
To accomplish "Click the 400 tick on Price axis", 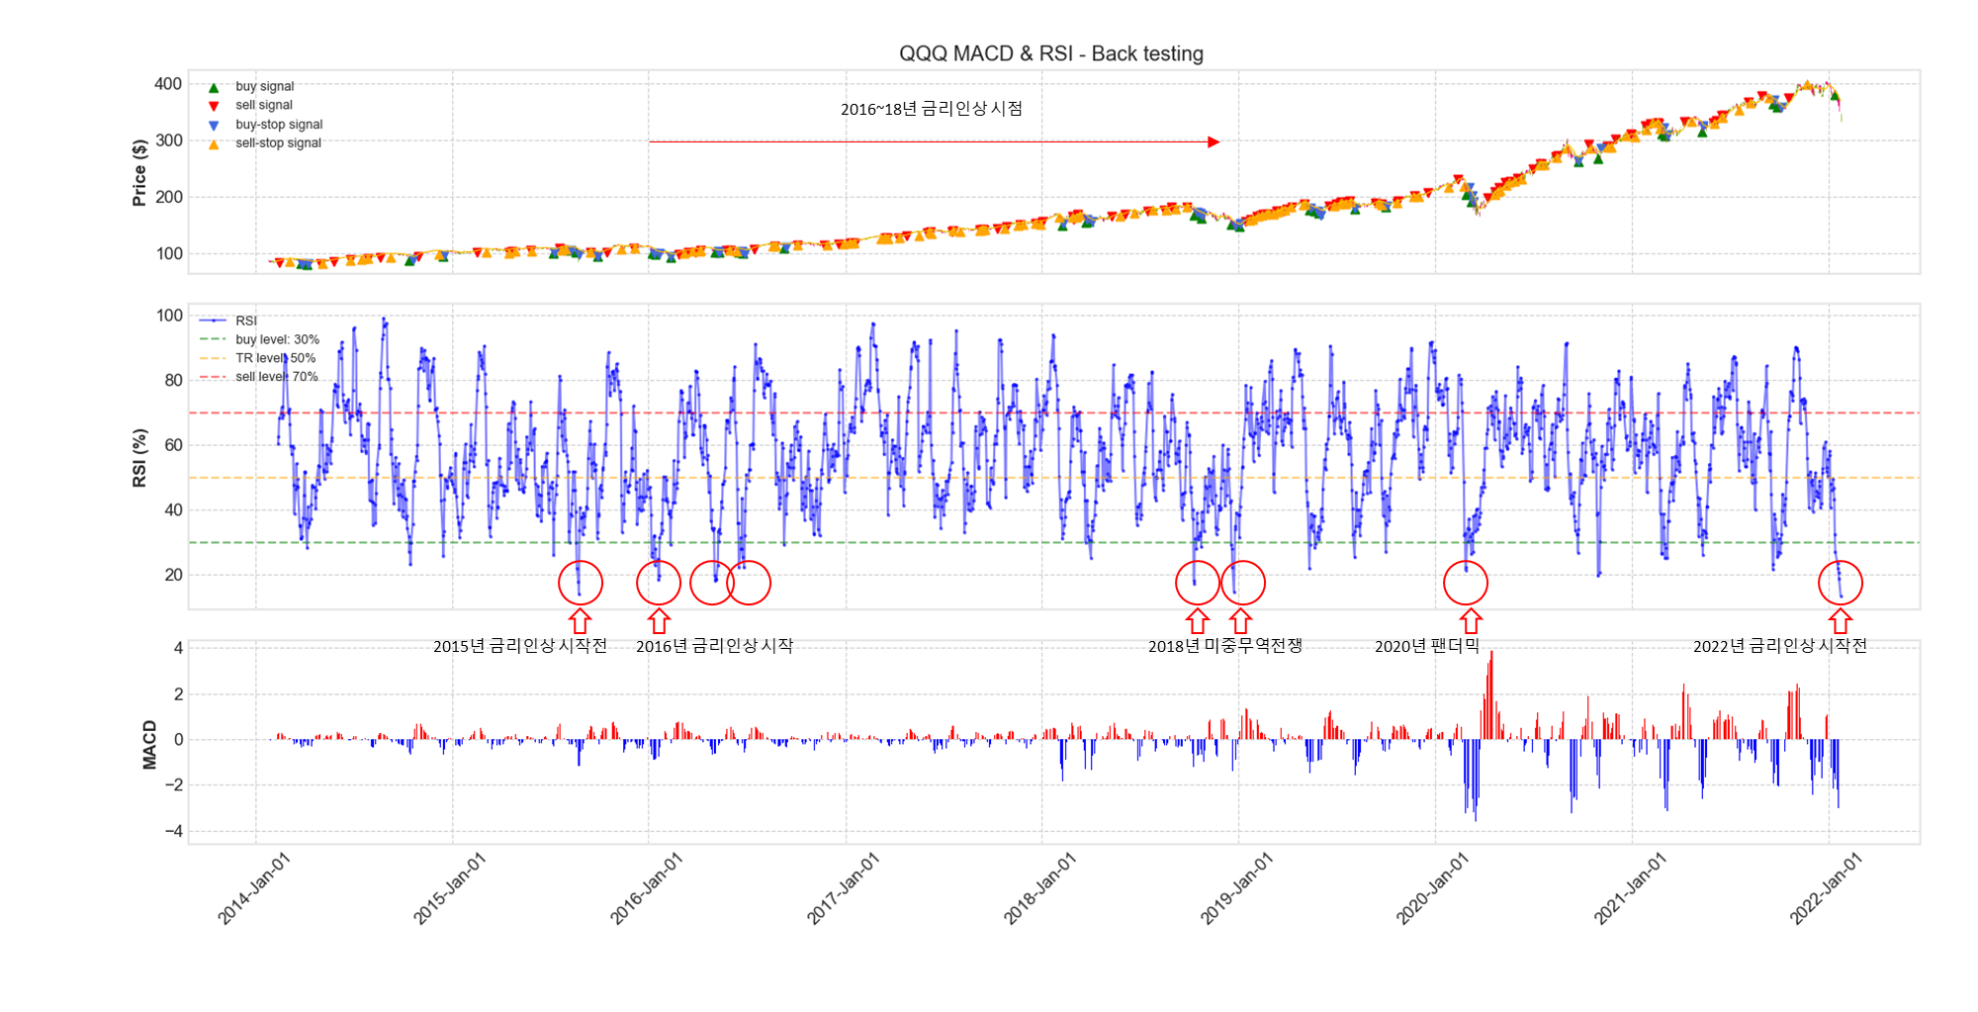I will 168,84.
